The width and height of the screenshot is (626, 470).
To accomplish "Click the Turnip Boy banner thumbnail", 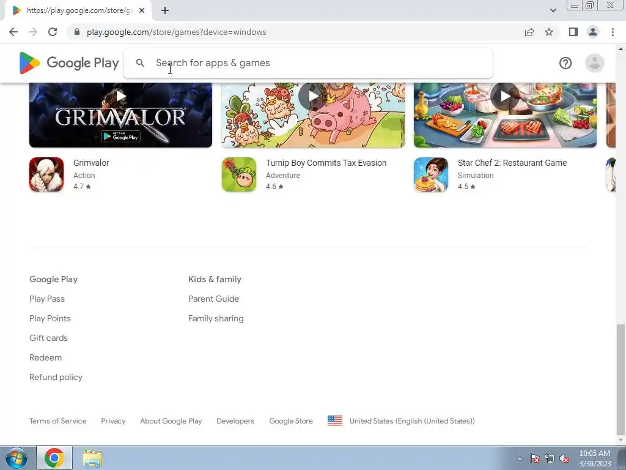I will pyautogui.click(x=313, y=115).
